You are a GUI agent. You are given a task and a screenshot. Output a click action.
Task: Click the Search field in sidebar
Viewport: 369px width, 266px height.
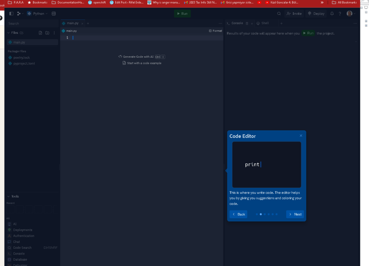click(32, 23)
